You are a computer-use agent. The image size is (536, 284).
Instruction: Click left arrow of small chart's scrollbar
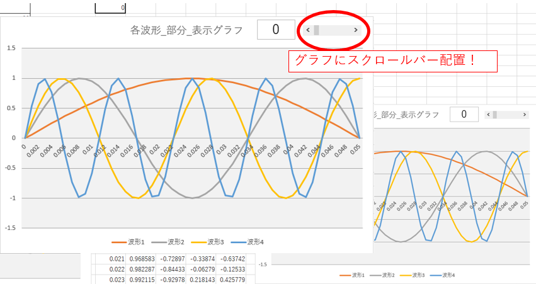(x=487, y=115)
